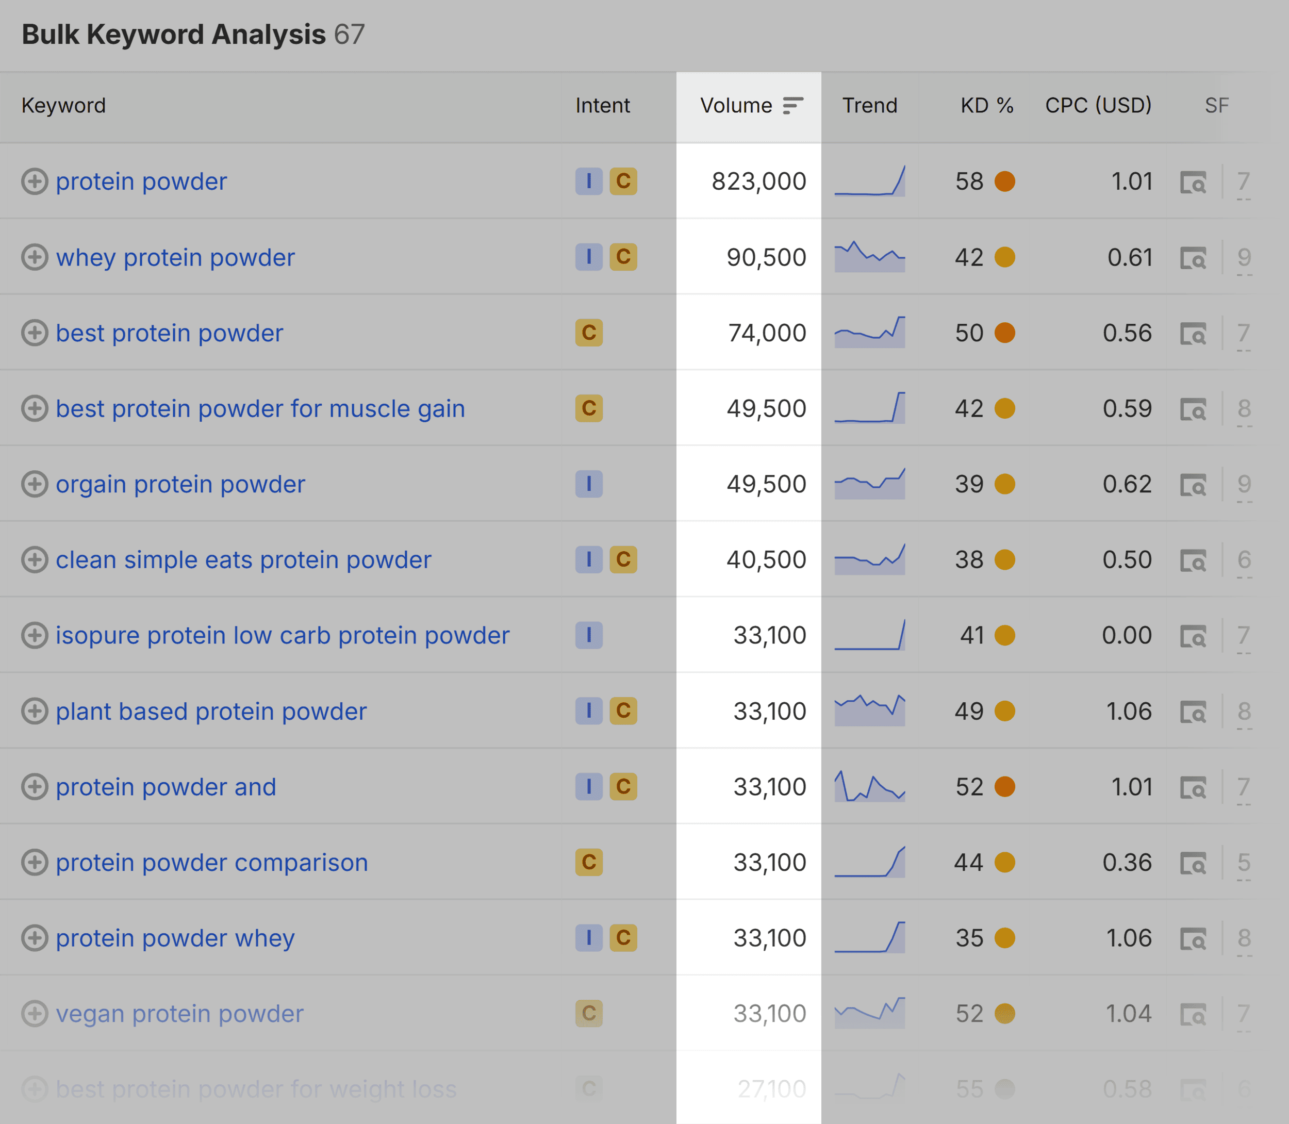Open 'best protein powder for muscle gain' link
The image size is (1289, 1124).
point(260,409)
